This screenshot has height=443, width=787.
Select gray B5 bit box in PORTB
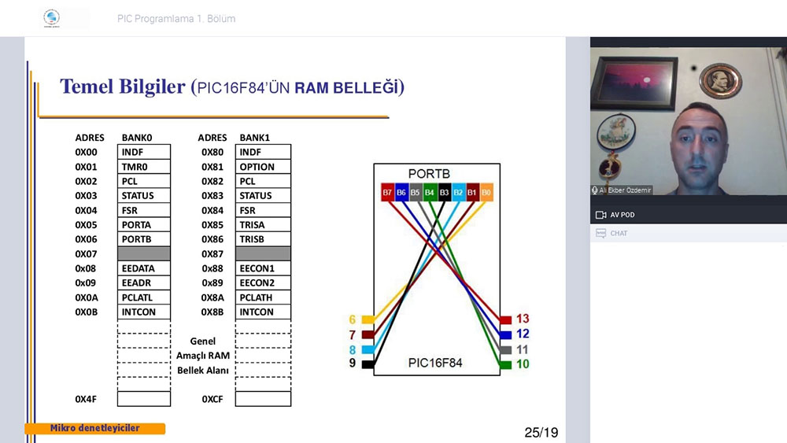pos(415,193)
